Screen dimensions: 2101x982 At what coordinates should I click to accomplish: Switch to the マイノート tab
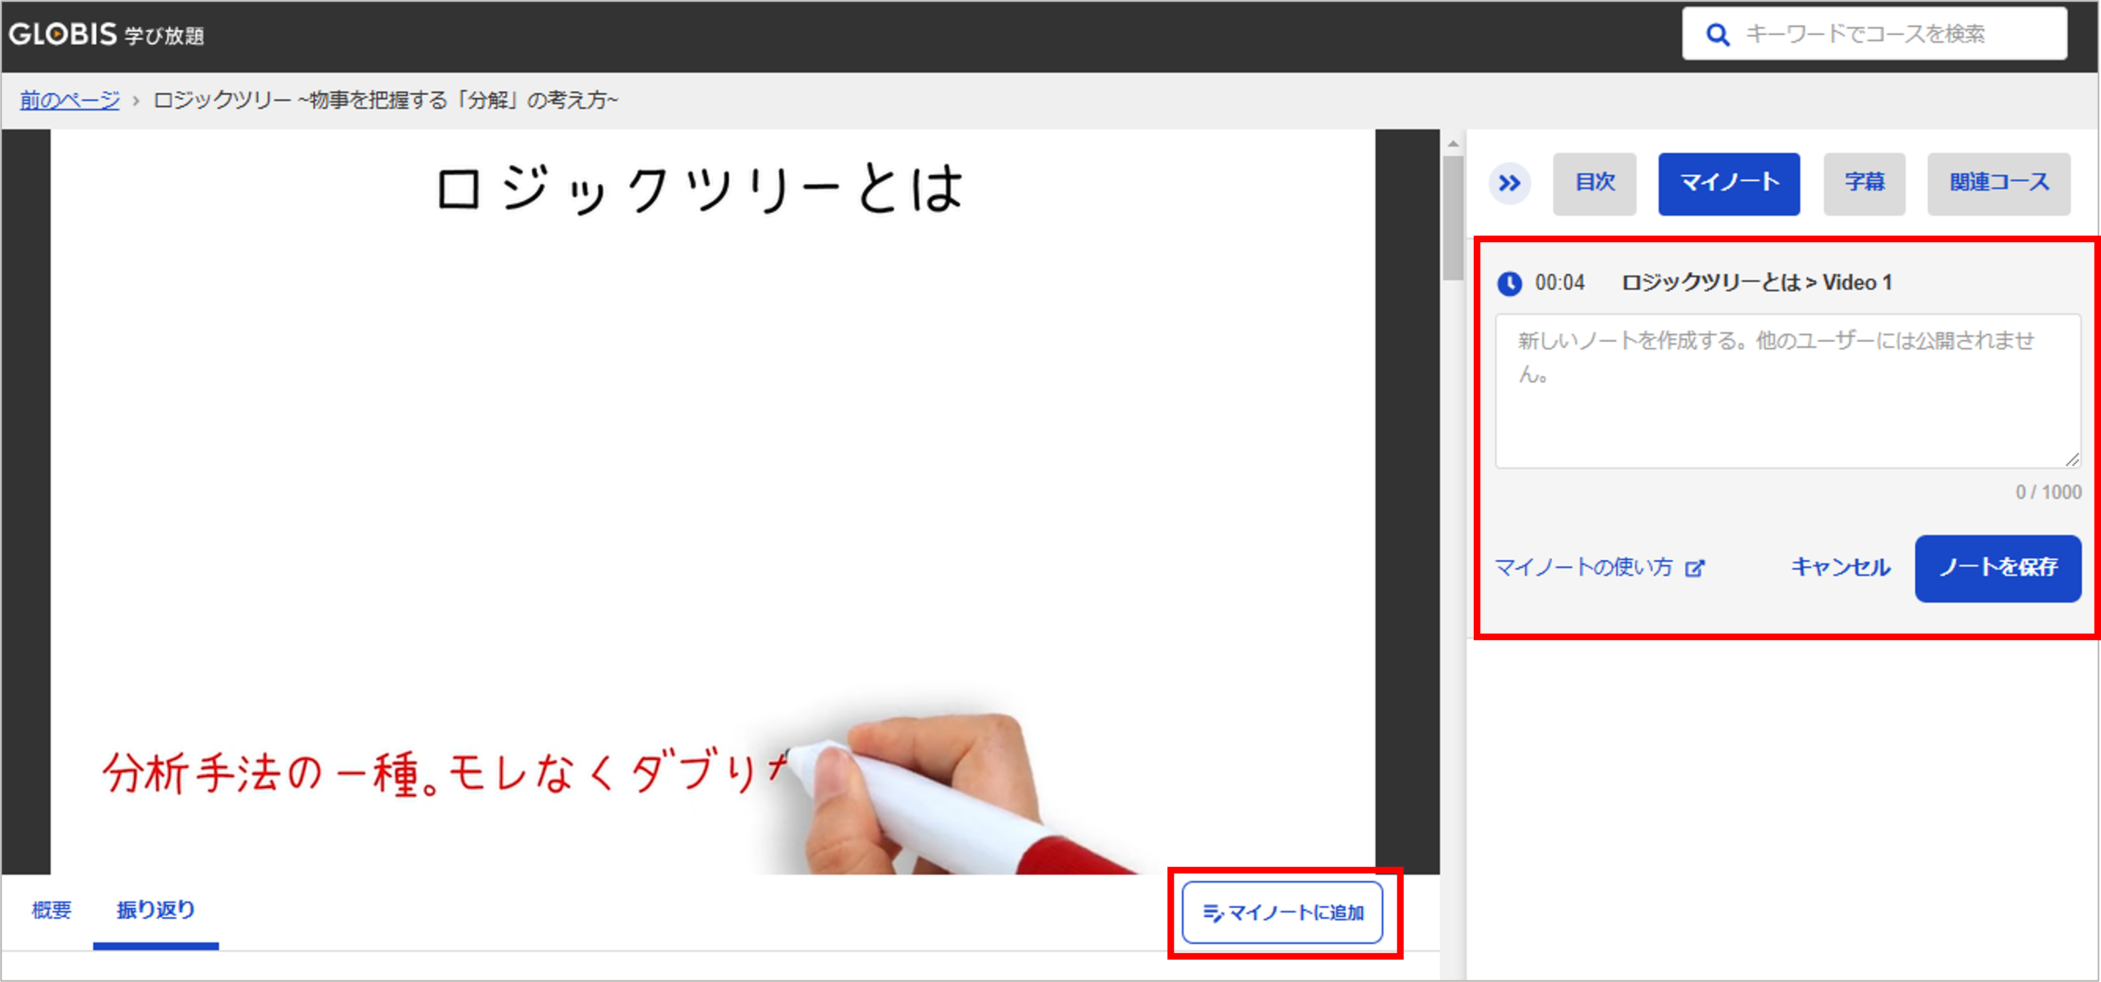click(1728, 183)
